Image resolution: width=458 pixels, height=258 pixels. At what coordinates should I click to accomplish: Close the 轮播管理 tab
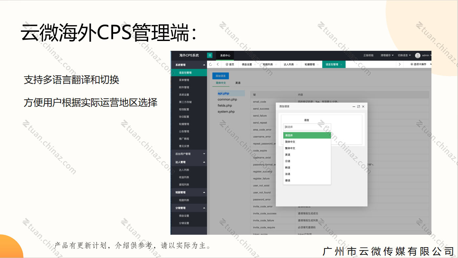pyautogui.click(x=318, y=65)
